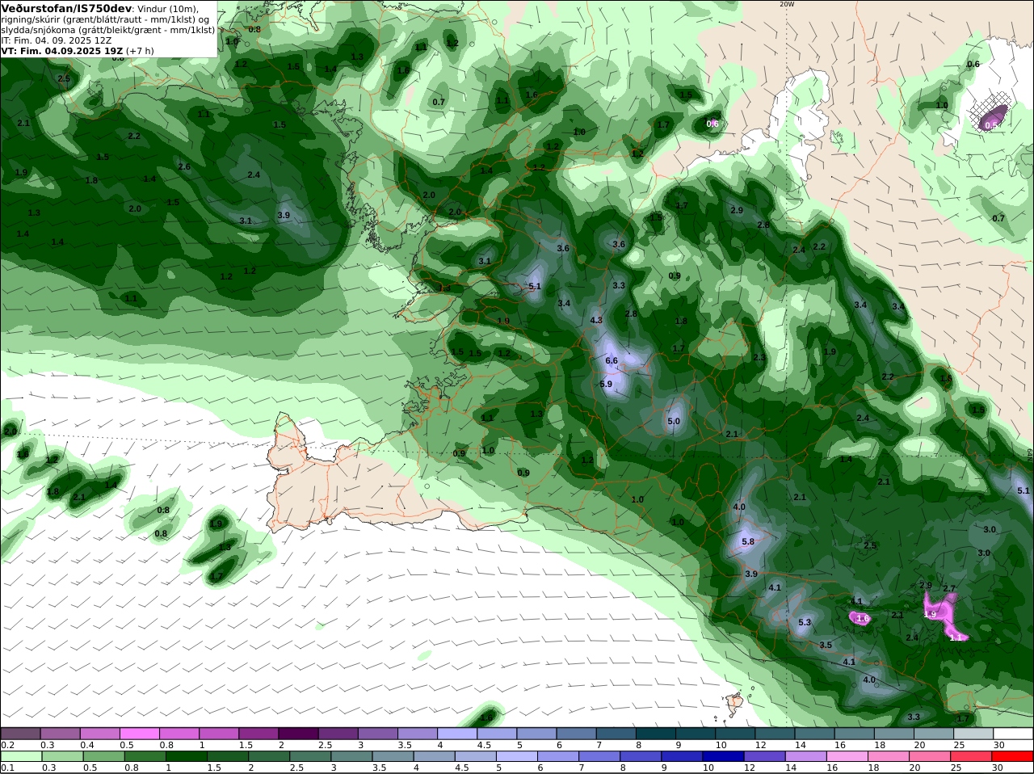1034x774 pixels.
Task: Click the darkest purple swatch in the upper scale
Action: [298, 734]
